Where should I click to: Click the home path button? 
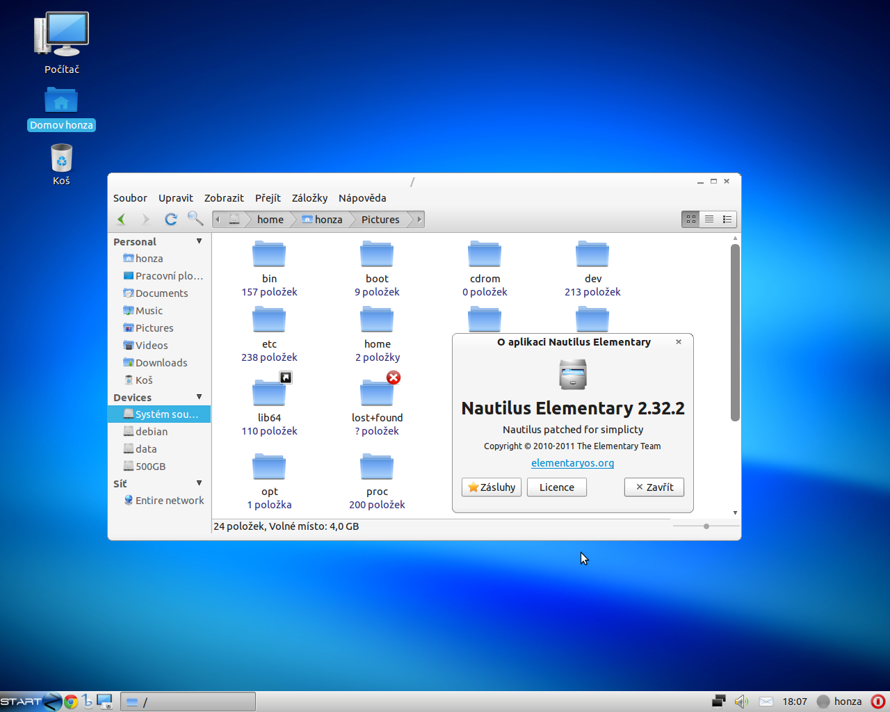tap(270, 219)
